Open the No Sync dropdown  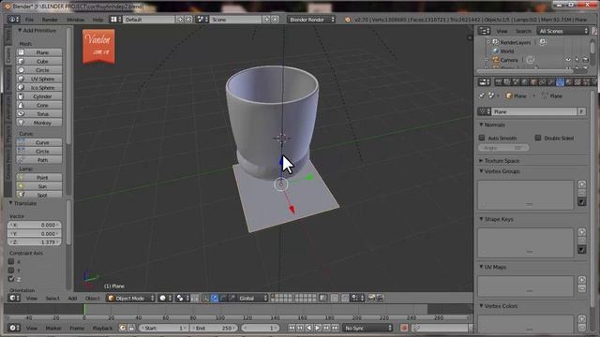pyautogui.click(x=367, y=328)
